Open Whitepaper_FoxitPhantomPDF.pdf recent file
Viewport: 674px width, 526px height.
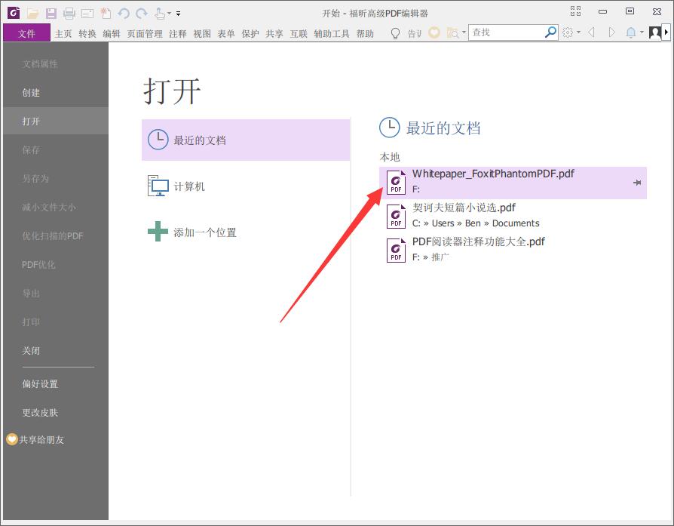tap(513, 183)
